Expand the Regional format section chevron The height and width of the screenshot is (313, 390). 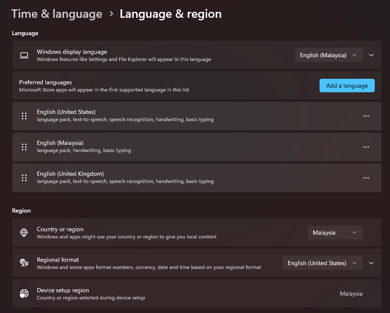[371, 263]
